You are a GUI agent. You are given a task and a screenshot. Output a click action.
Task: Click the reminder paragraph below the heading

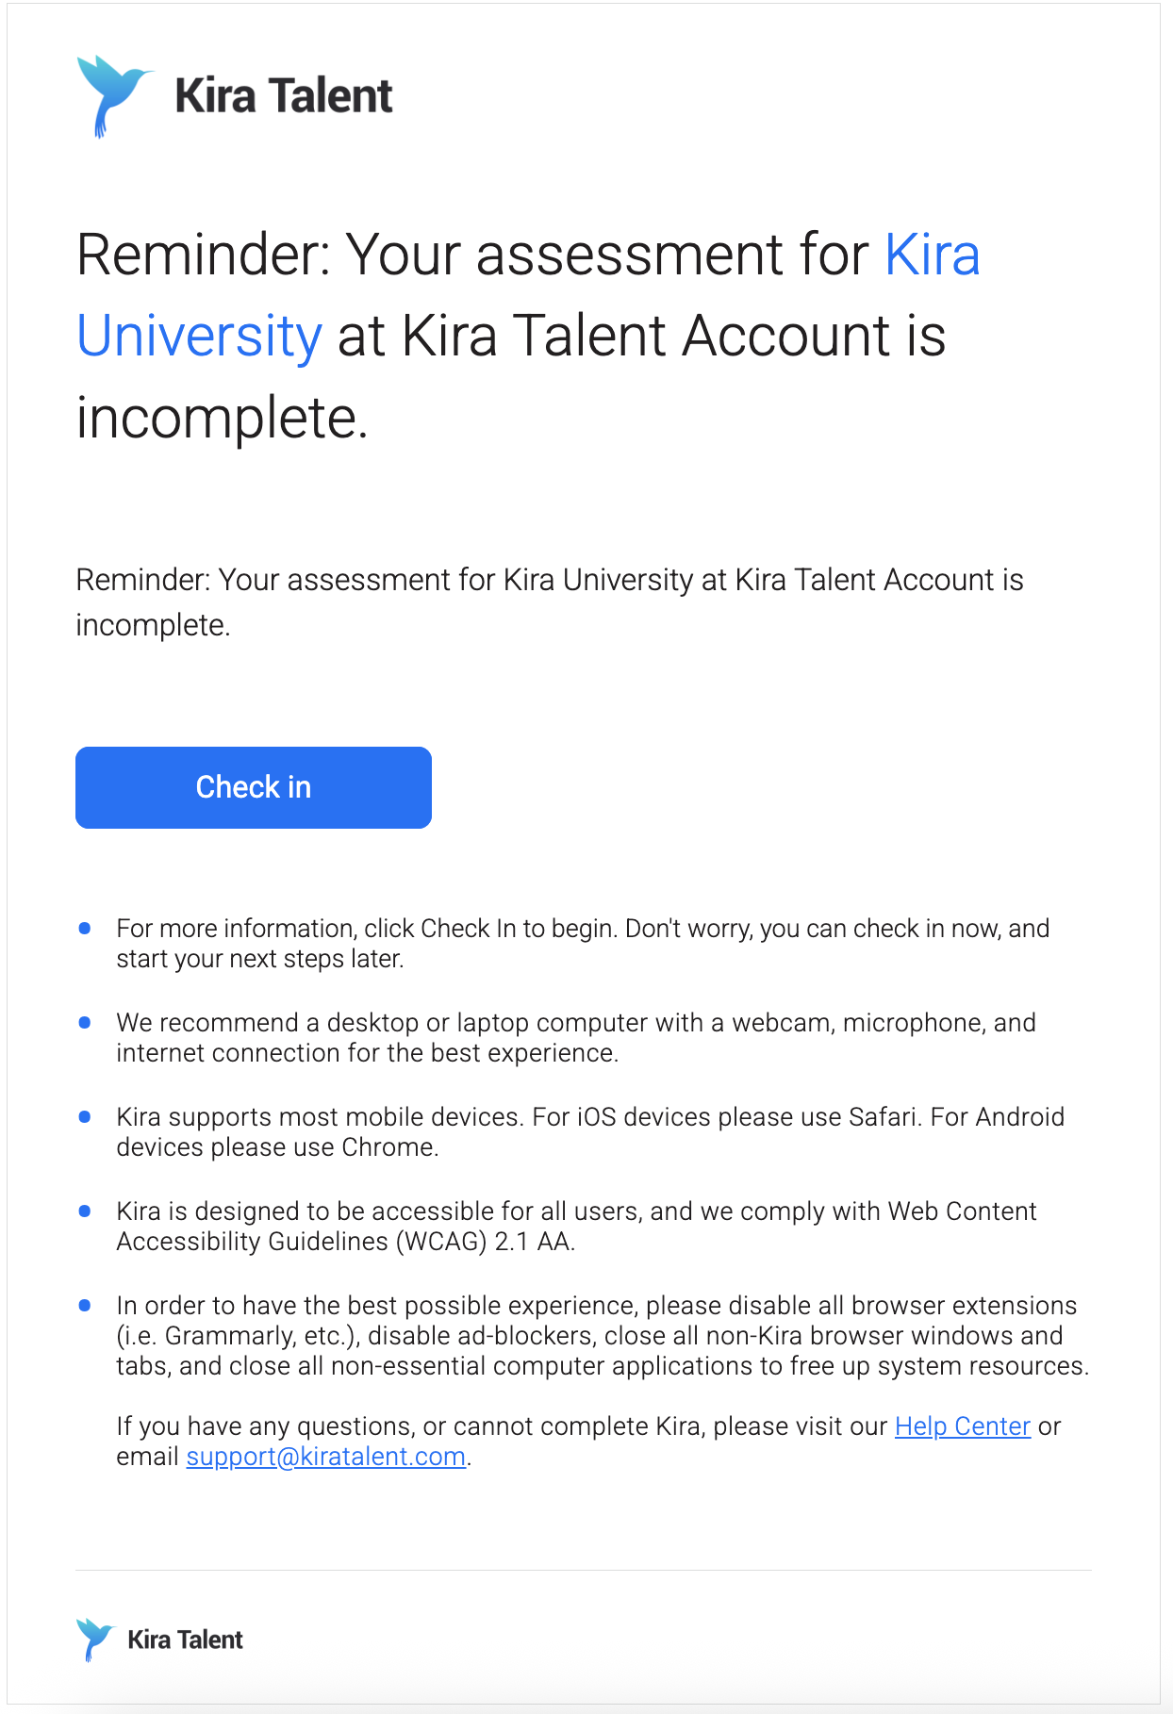550,602
